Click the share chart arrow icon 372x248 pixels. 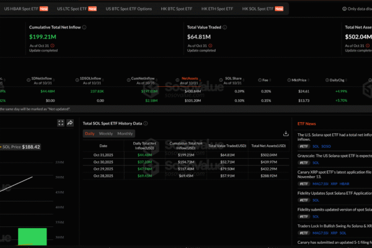click(70, 123)
